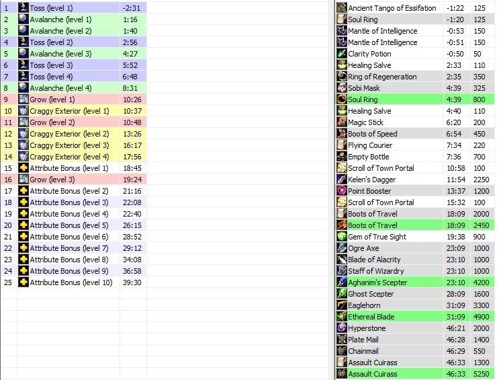Click the Plate Mail item icon
497x380 pixels.
click(x=342, y=339)
